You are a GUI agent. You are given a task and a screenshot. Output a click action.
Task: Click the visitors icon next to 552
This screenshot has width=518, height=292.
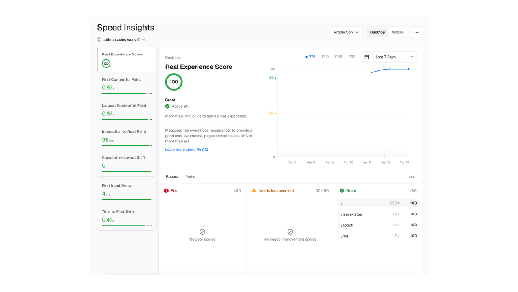(x=399, y=203)
